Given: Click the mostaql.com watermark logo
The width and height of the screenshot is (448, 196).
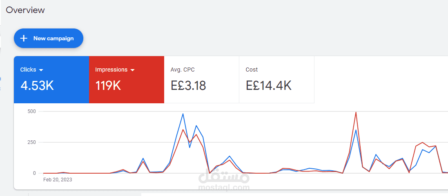Looking at the screenshot, I should [223, 182].
